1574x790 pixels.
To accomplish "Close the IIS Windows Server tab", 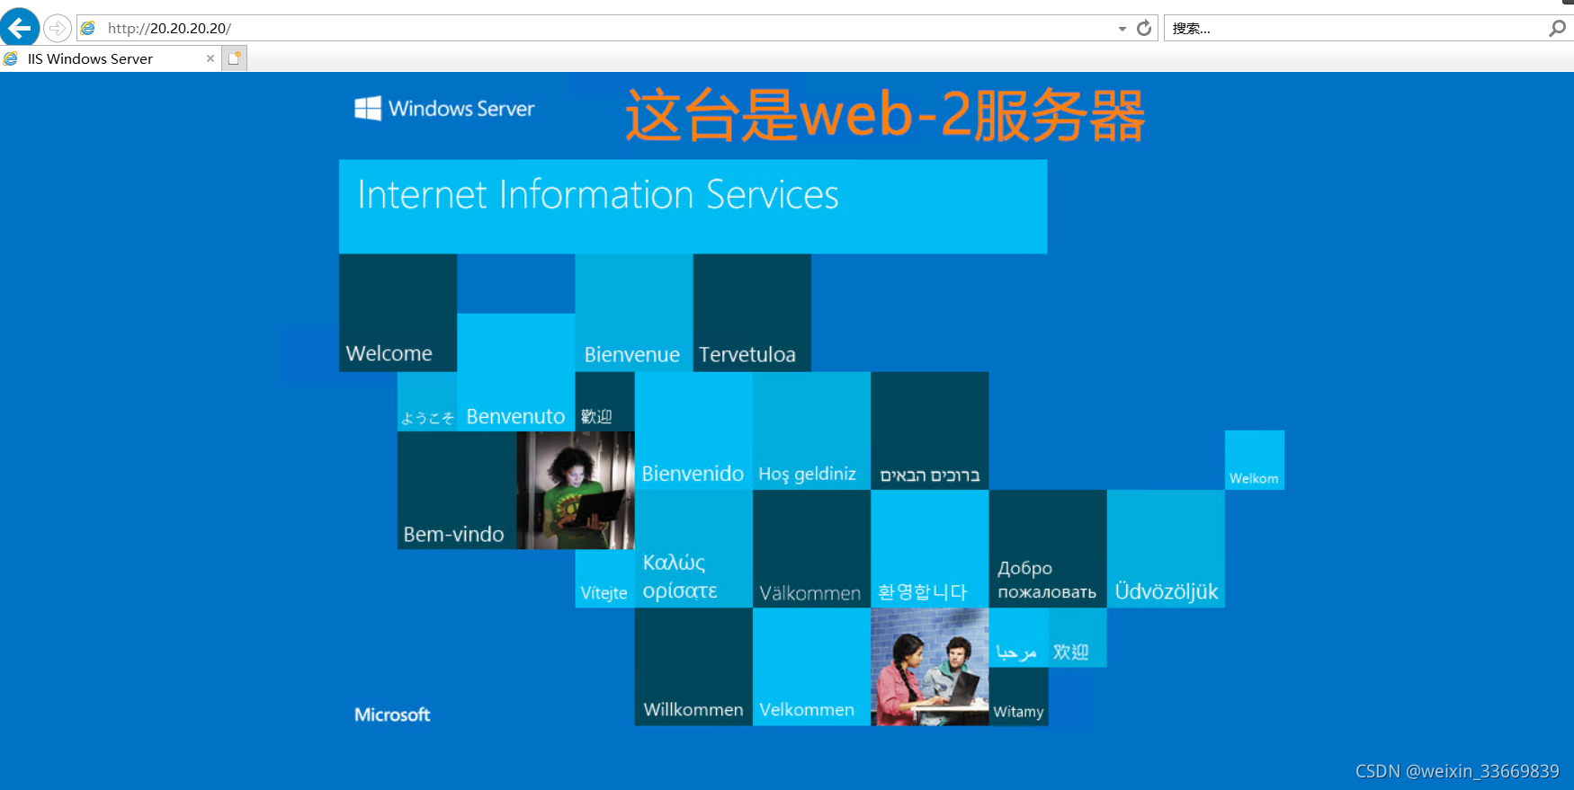I will tap(210, 58).
